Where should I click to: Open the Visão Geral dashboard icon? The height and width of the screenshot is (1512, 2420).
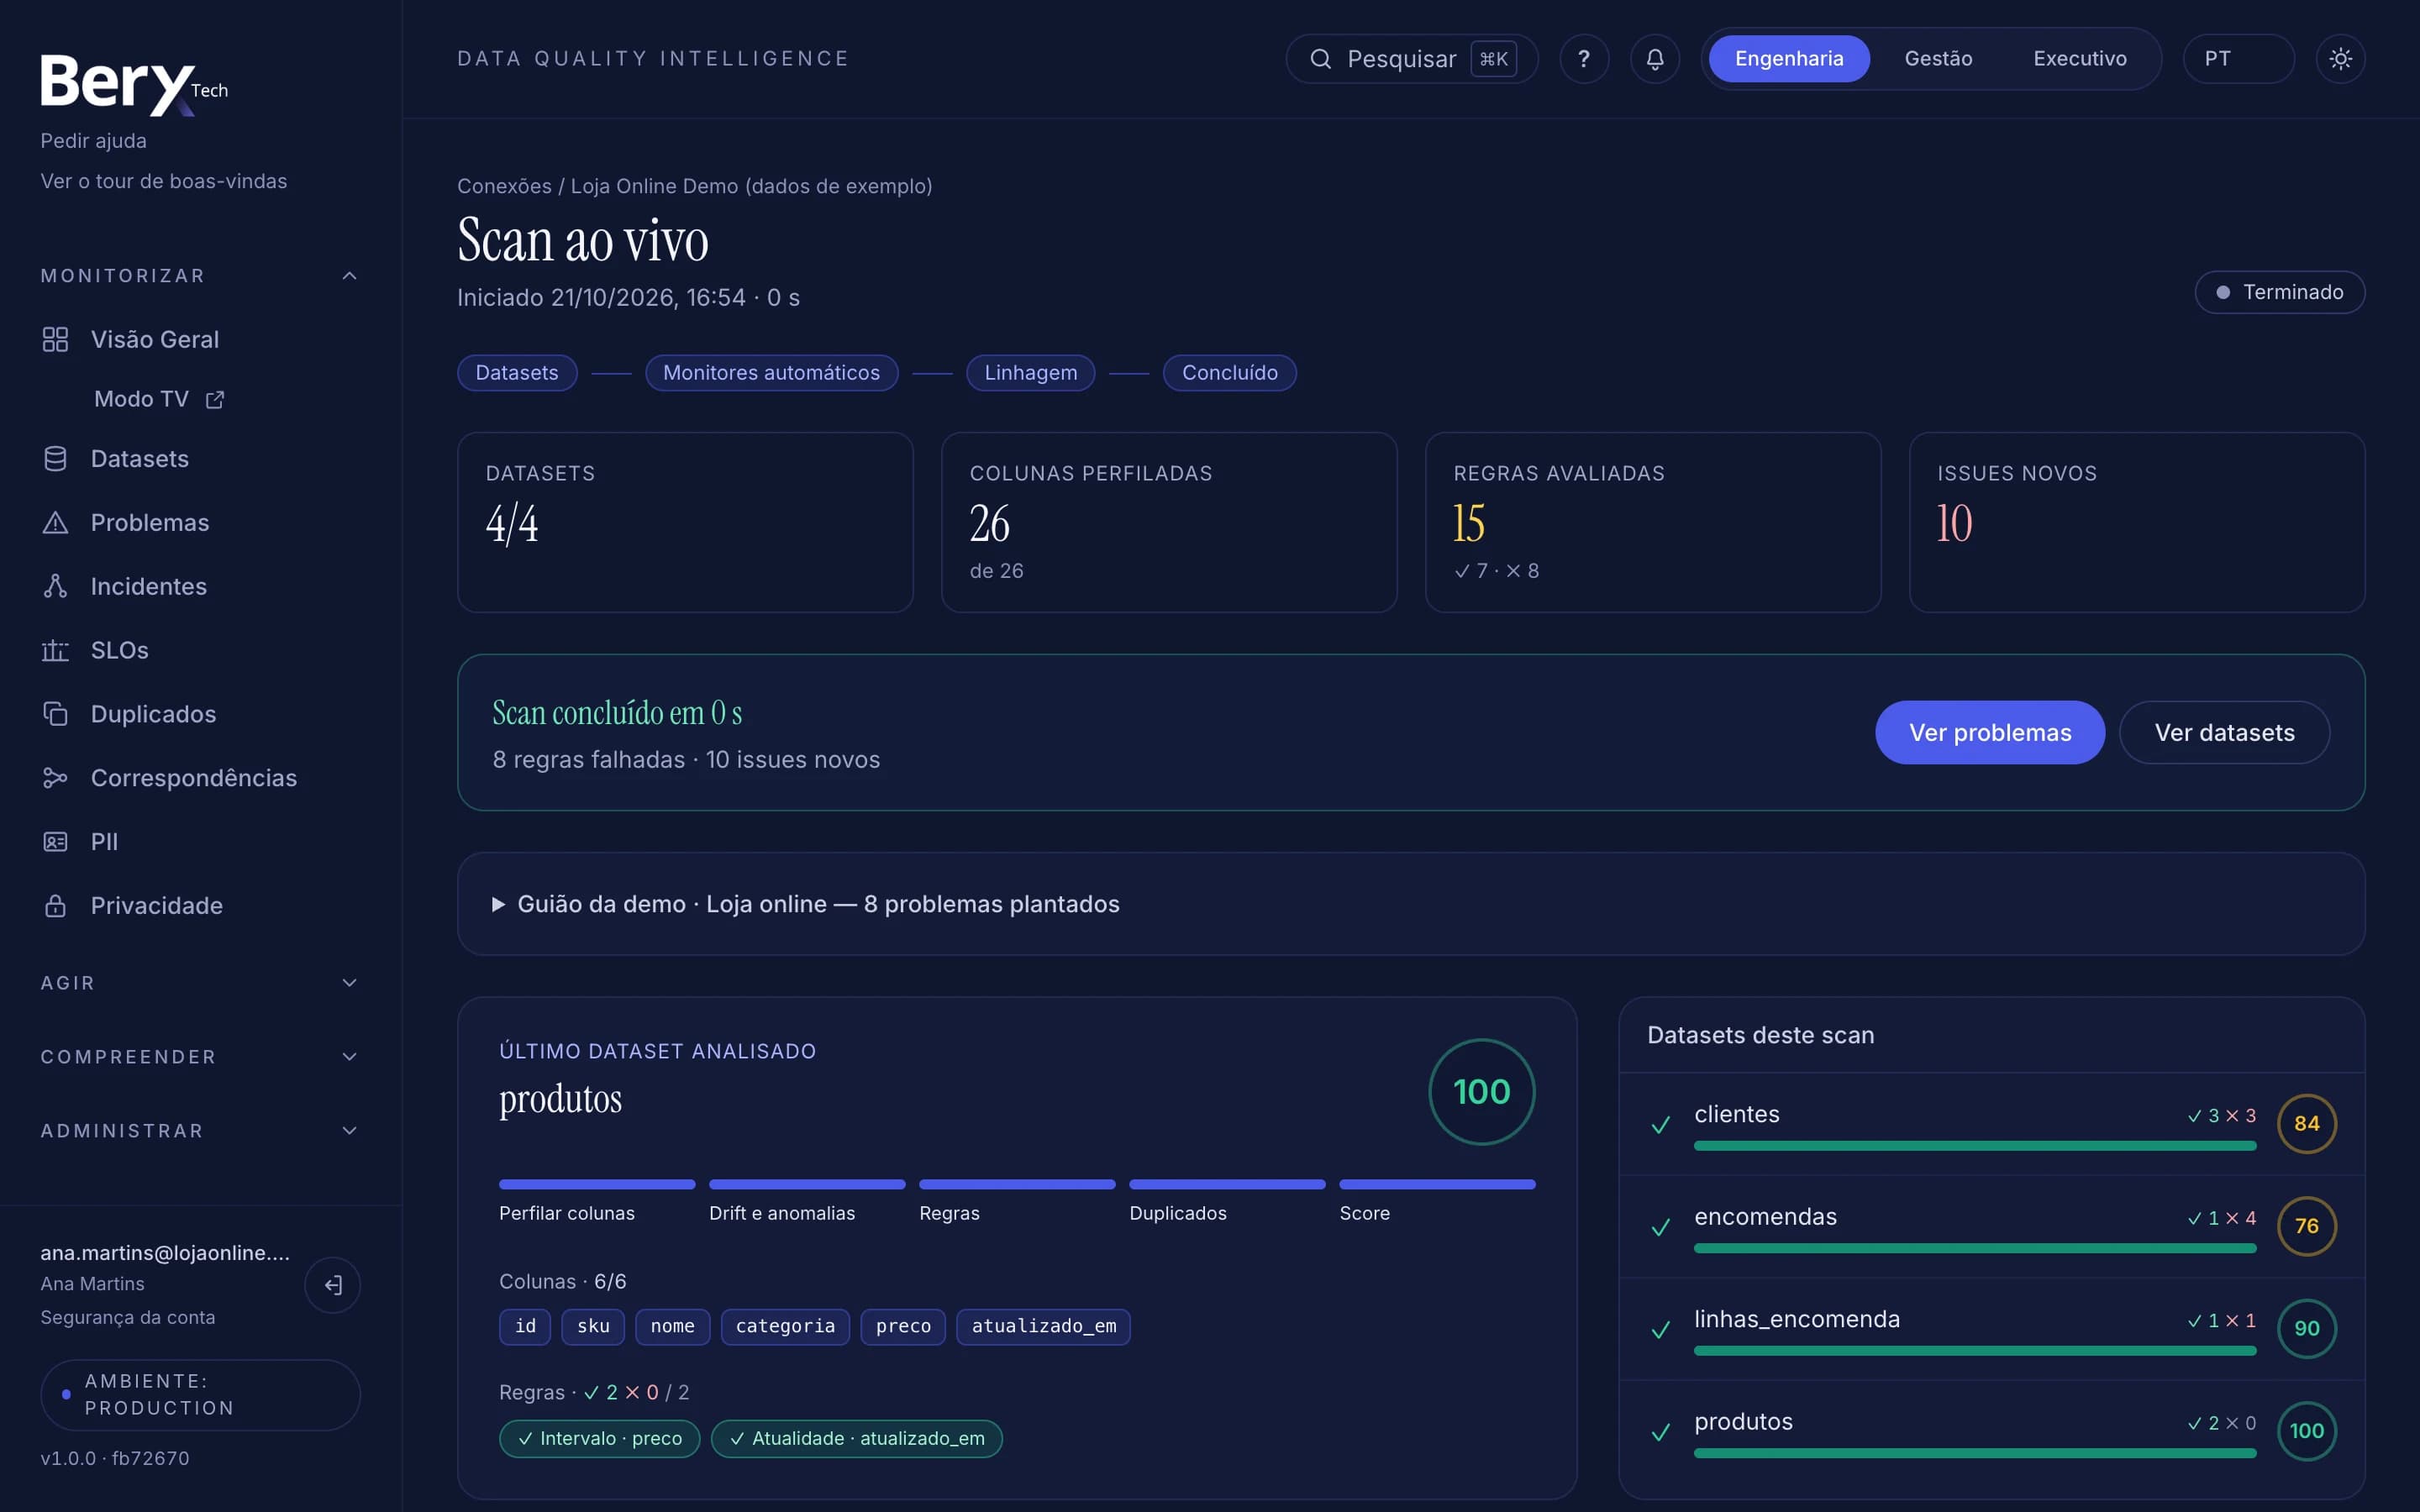(55, 339)
